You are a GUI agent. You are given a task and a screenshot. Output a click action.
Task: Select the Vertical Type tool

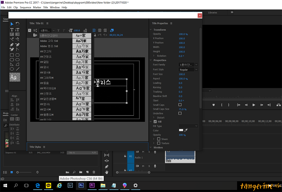[18, 29]
